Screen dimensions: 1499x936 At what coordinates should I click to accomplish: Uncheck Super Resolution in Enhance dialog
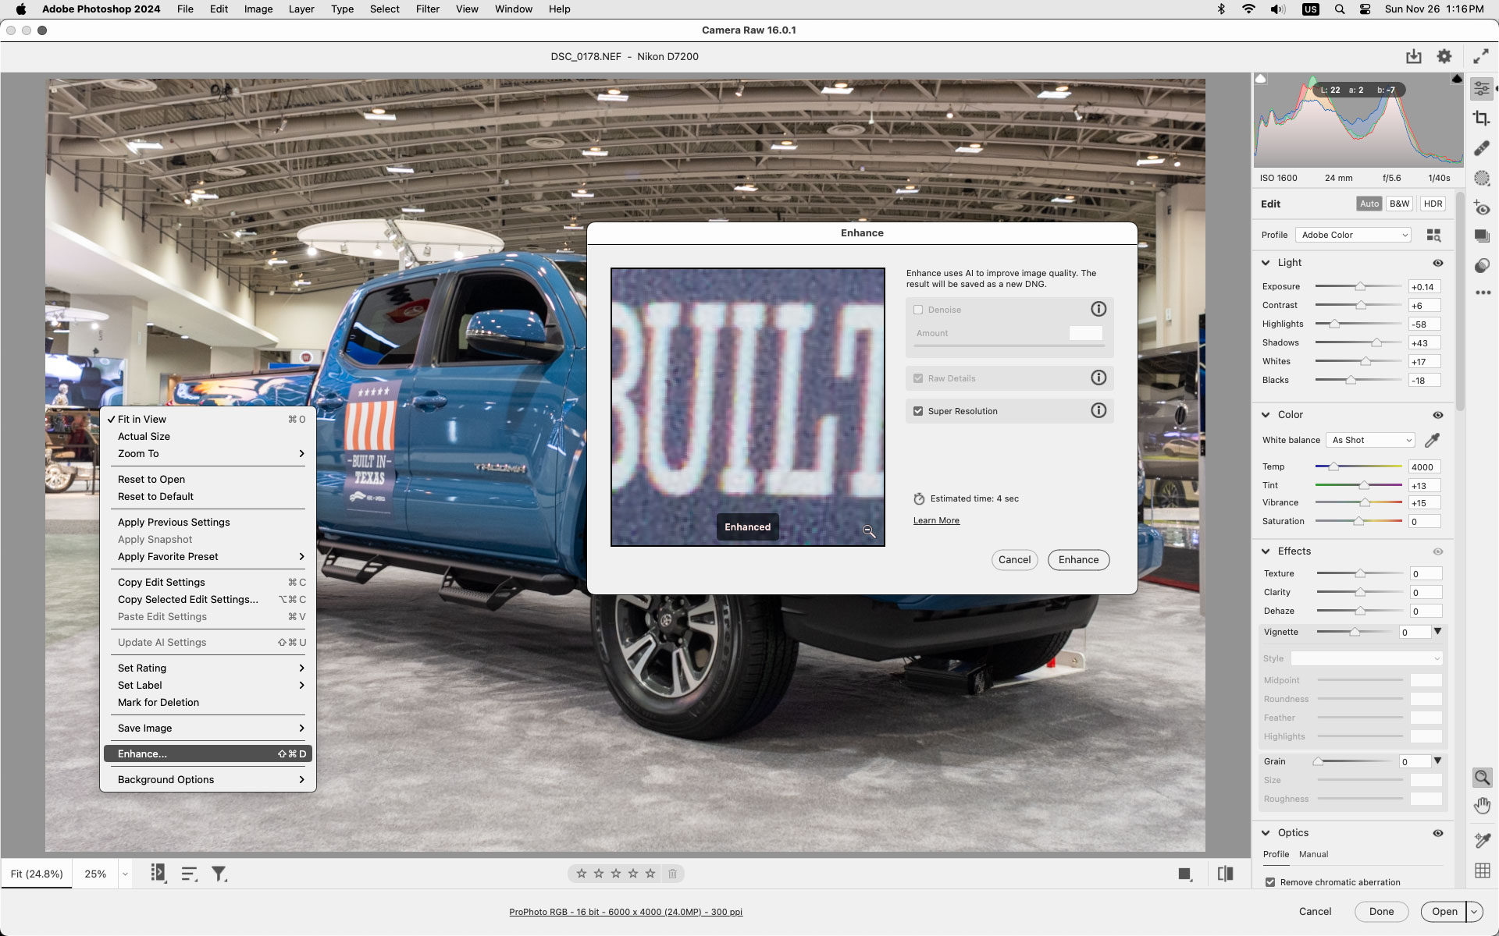[918, 411]
